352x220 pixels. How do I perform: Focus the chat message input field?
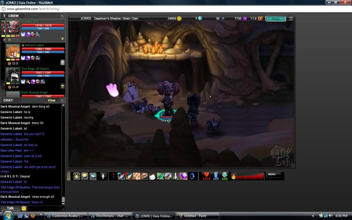(x=44, y=208)
